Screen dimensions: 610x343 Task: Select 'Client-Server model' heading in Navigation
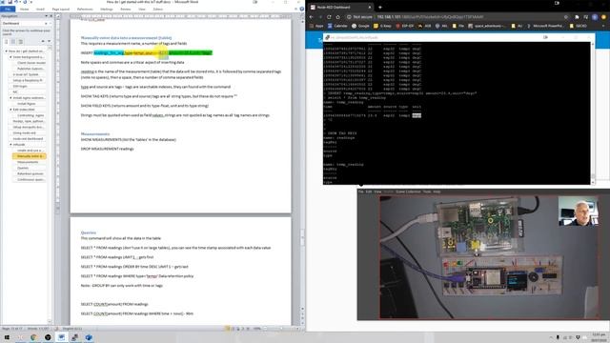tap(31, 63)
